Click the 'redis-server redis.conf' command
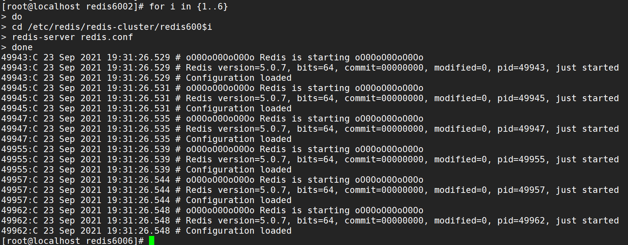 coord(72,37)
